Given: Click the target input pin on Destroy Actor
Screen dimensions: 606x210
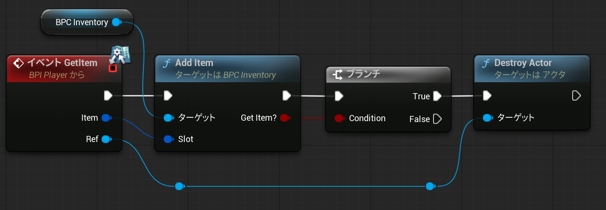Looking at the screenshot, I should pyautogui.click(x=487, y=118).
